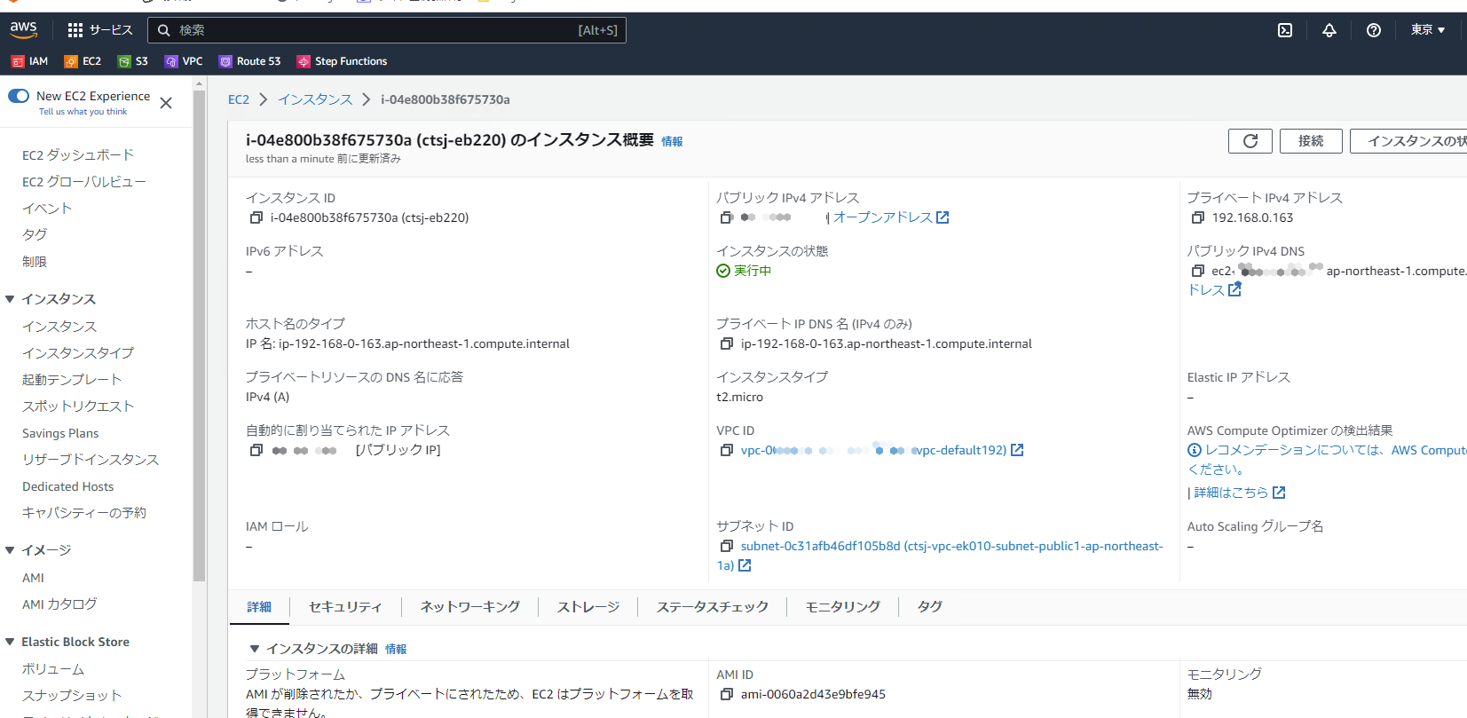Toggle the New EC2 Experience switch
The height and width of the screenshot is (718, 1467).
tap(19, 96)
